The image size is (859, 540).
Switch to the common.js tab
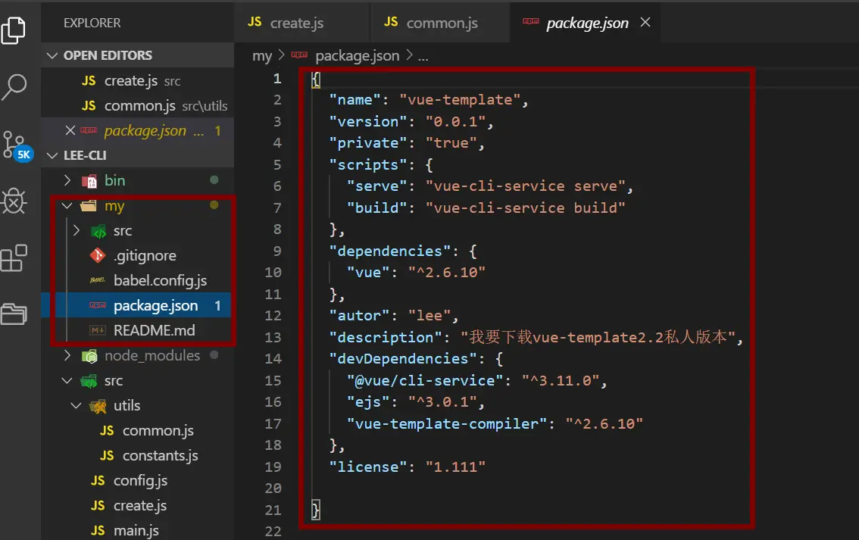point(441,23)
